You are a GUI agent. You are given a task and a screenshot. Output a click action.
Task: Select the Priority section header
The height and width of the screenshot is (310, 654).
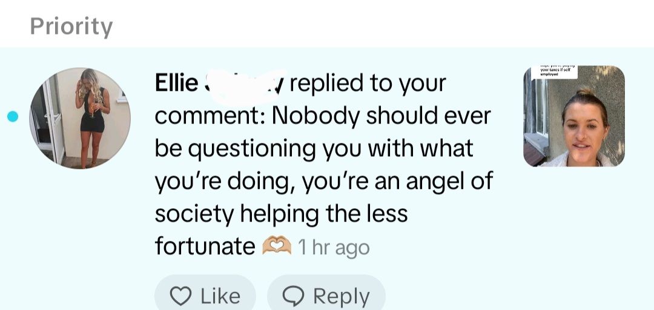[x=71, y=27]
